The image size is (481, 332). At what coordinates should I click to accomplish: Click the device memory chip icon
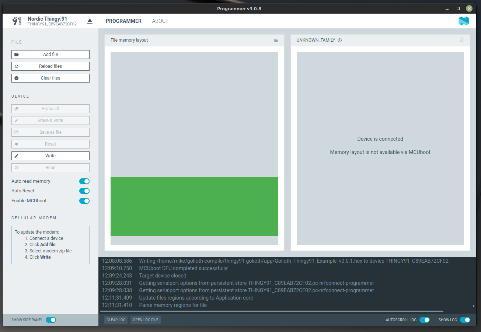click(x=462, y=40)
